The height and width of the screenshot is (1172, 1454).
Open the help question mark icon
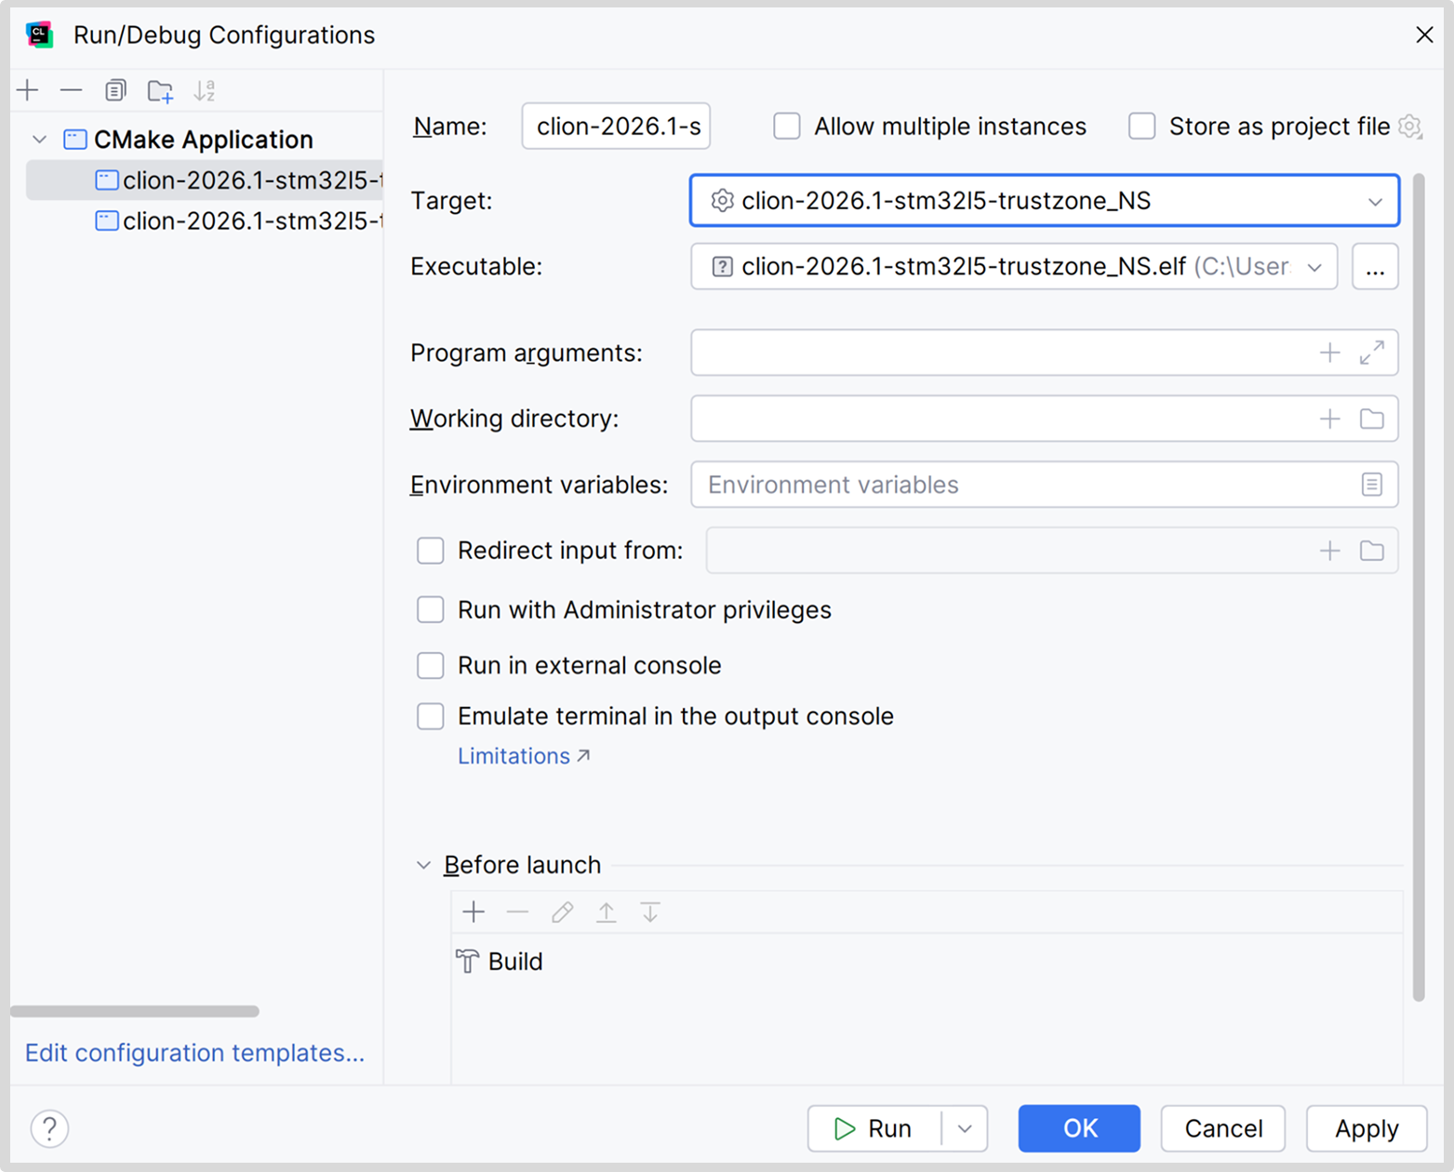pyautogui.click(x=49, y=1128)
